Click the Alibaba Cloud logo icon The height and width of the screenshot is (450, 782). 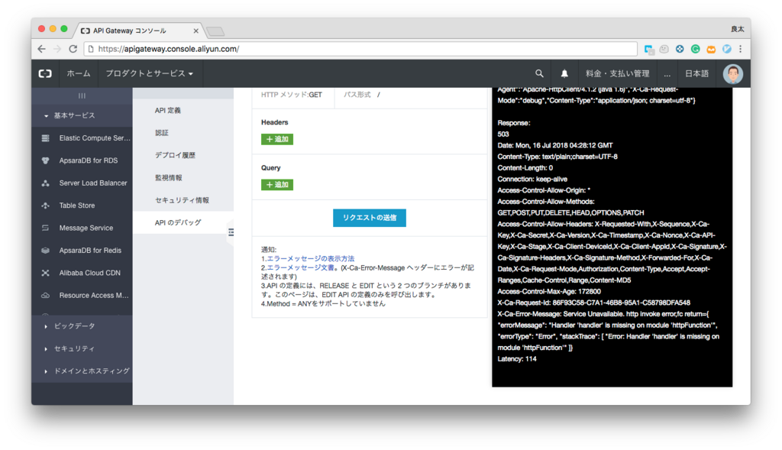coord(45,73)
